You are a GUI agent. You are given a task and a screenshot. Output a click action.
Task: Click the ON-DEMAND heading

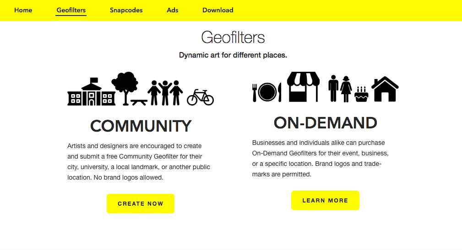(x=325, y=122)
